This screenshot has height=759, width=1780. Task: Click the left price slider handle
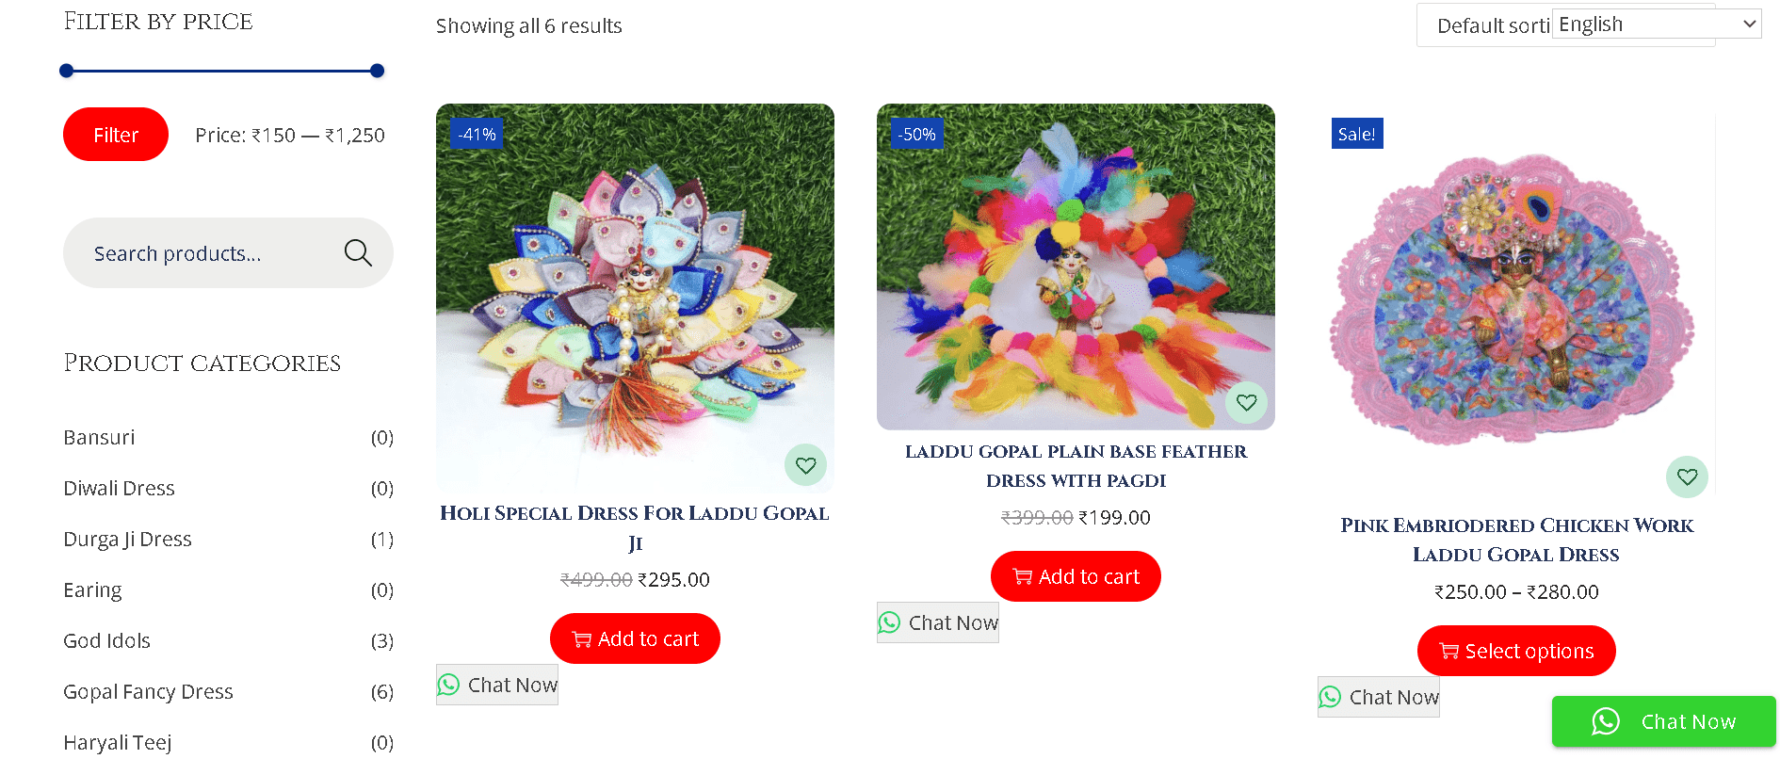pos(66,71)
